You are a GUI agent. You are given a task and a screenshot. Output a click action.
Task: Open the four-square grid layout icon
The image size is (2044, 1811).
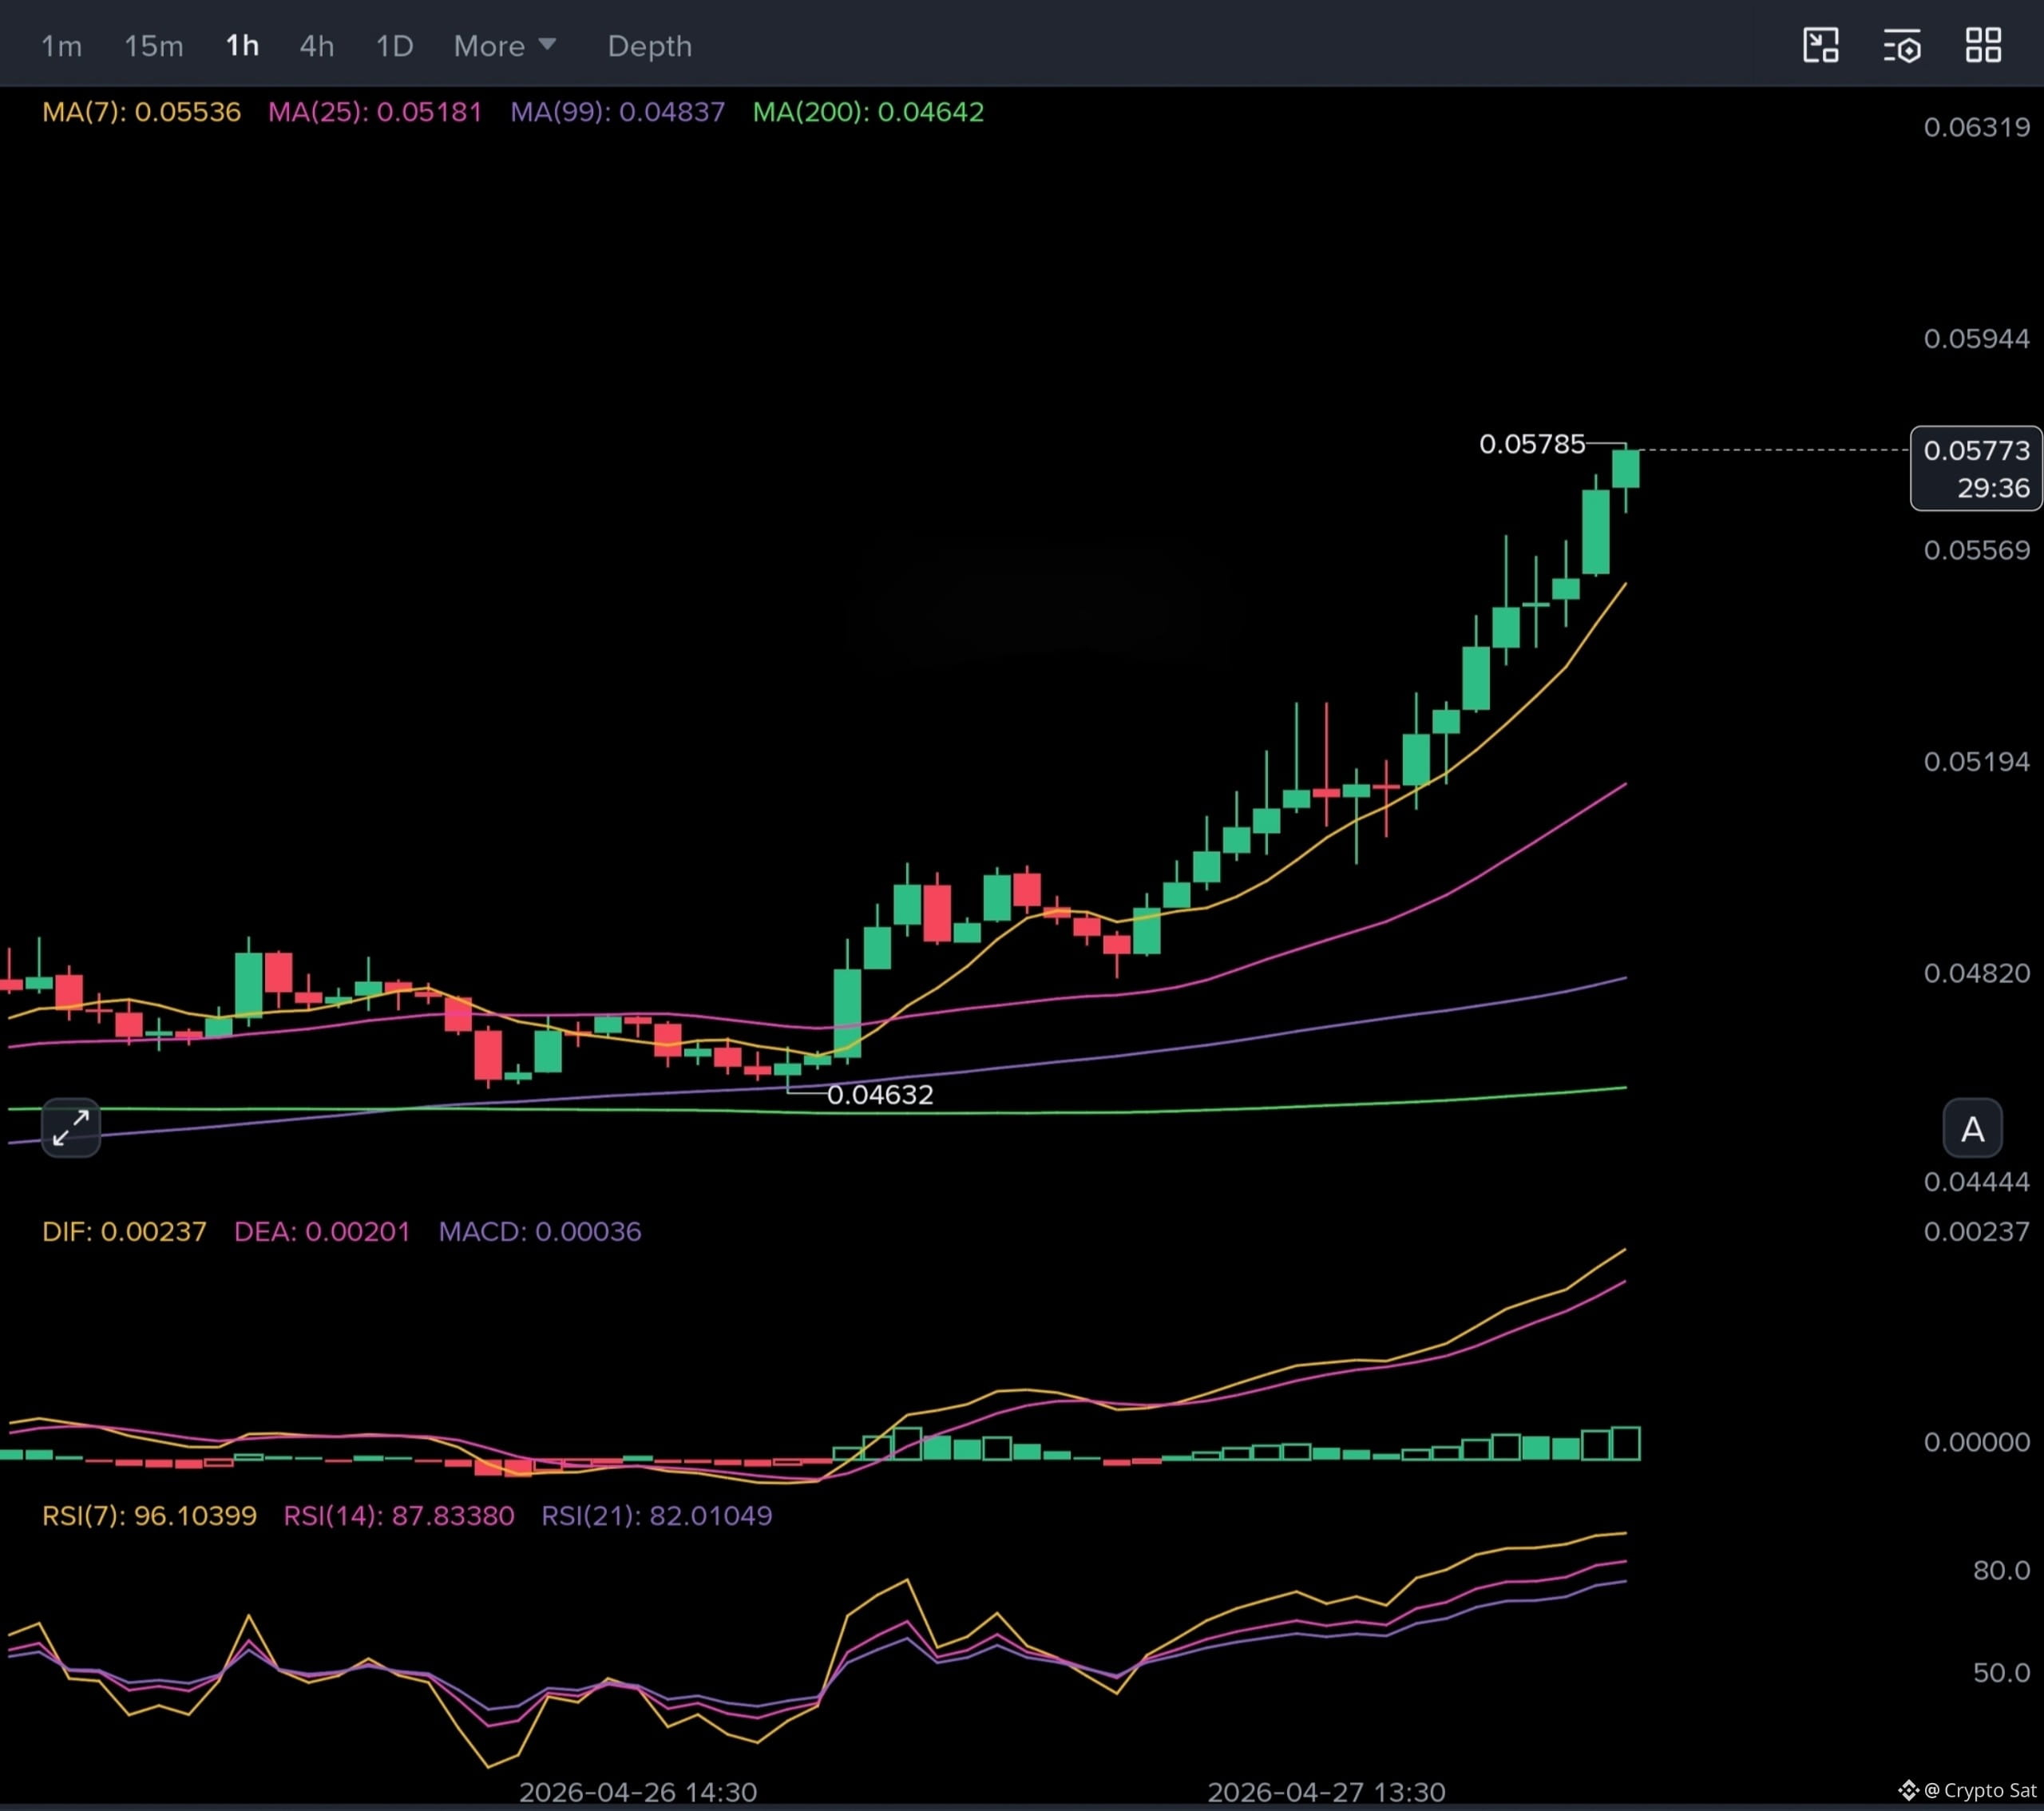click(x=1983, y=45)
